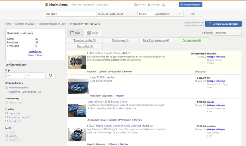Click Preview on Wanda's listing
The height and width of the screenshot is (146, 246).
click(138, 120)
